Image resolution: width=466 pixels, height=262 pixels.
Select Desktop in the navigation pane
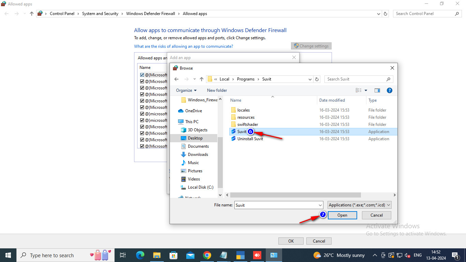tap(195, 138)
